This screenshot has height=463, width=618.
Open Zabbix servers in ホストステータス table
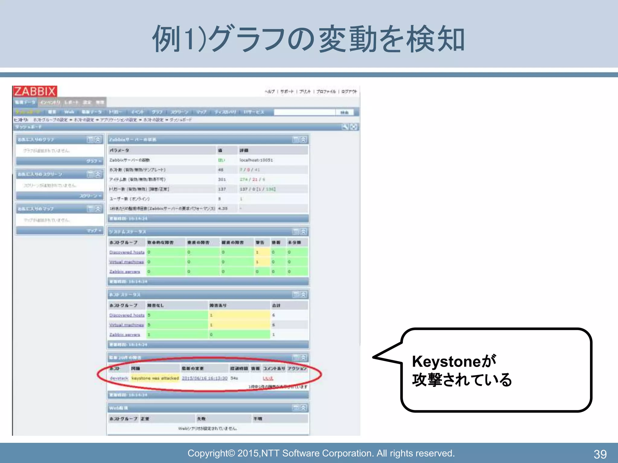[x=125, y=335]
